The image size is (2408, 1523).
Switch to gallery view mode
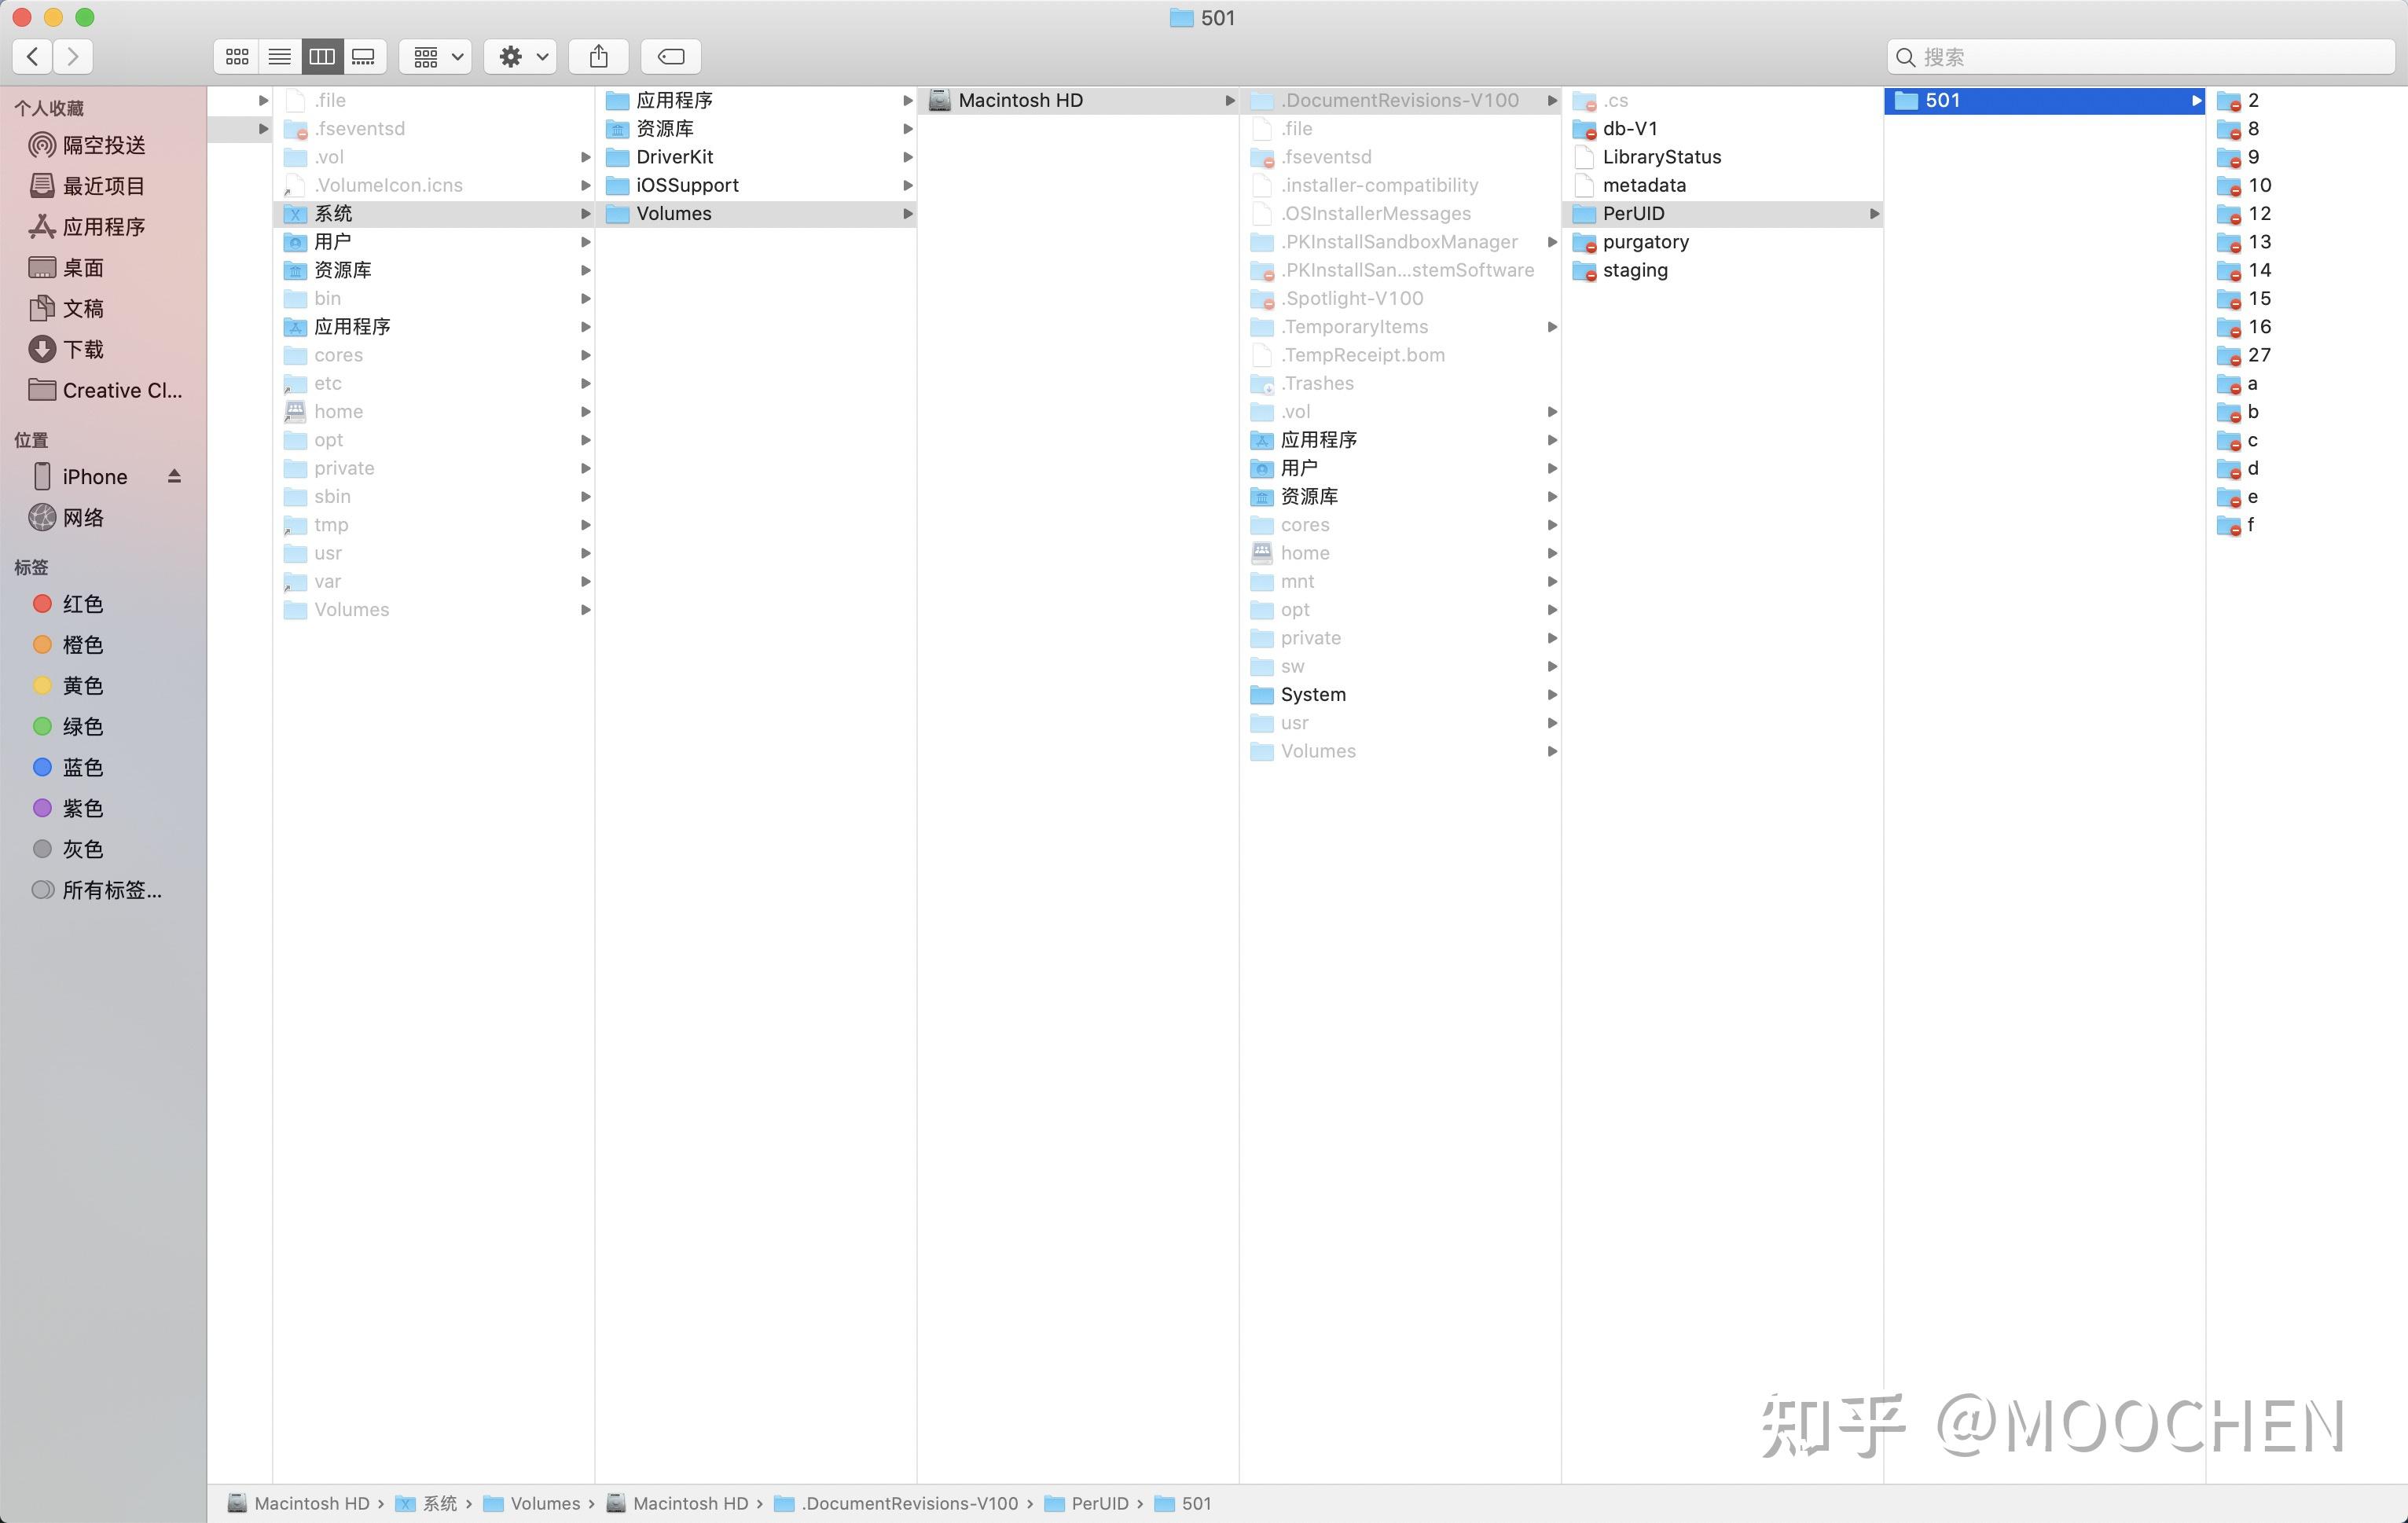pos(364,57)
